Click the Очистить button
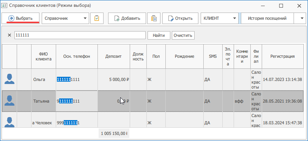Image resolution: width=308 pixels, height=141 pixels. (183, 35)
